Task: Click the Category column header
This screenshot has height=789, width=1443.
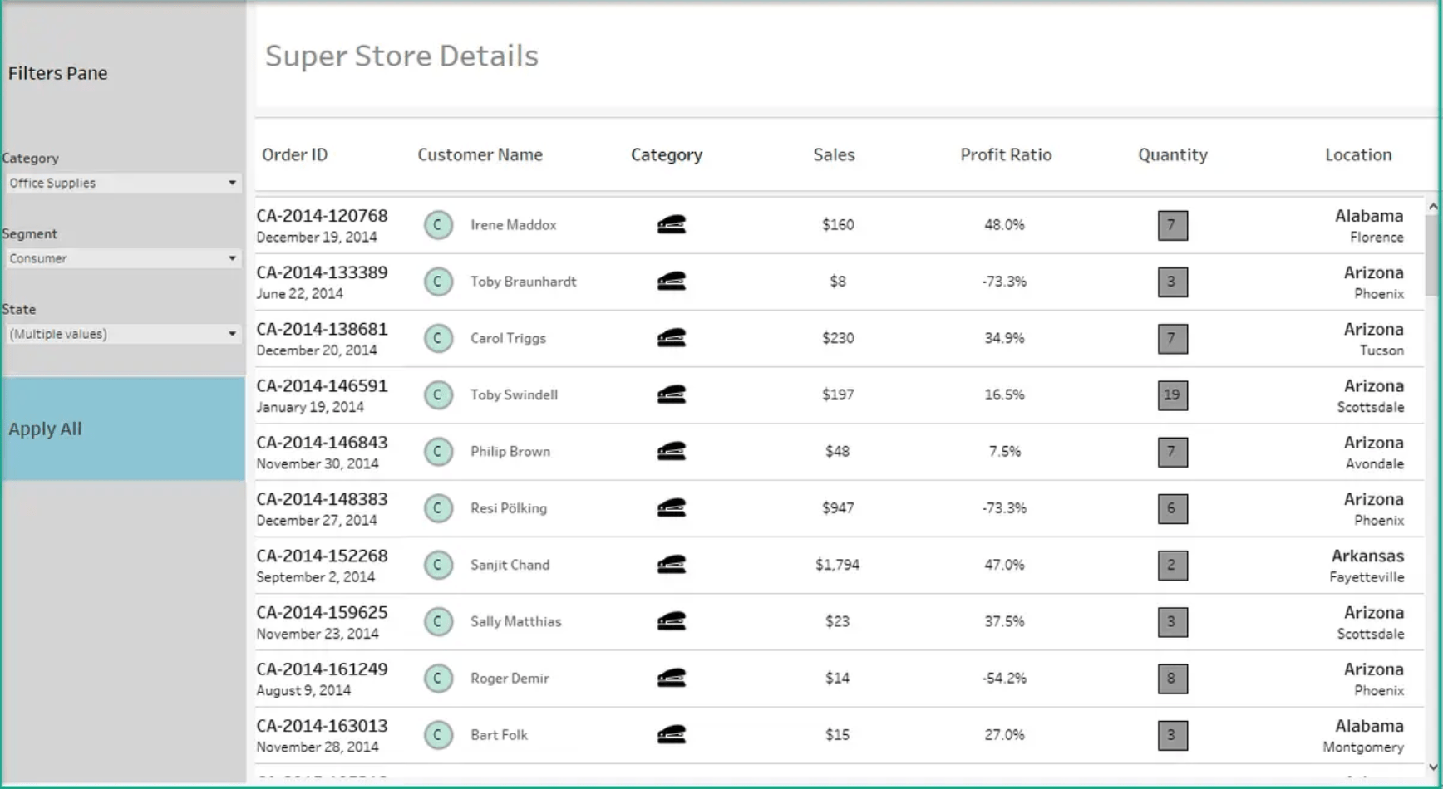Action: (x=667, y=154)
